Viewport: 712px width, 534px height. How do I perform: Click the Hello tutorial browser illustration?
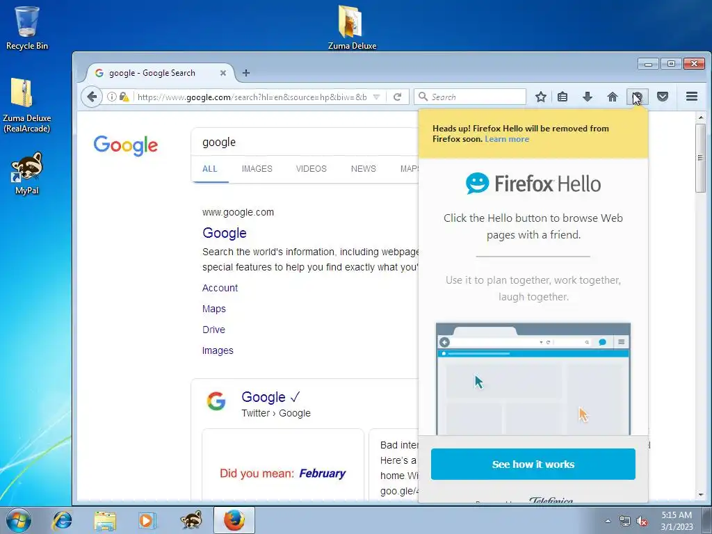click(x=533, y=379)
